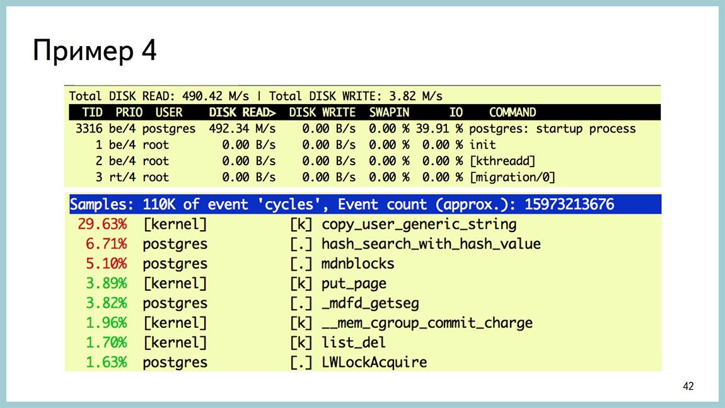Click the 29.63% percentage
The height and width of the screenshot is (408, 725).
(102, 224)
